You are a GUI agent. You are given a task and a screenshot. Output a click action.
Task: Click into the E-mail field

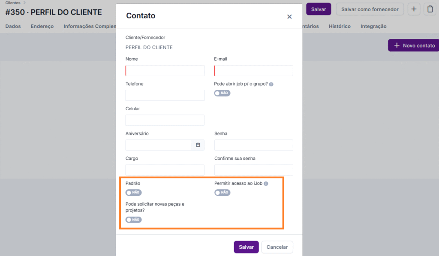254,71
